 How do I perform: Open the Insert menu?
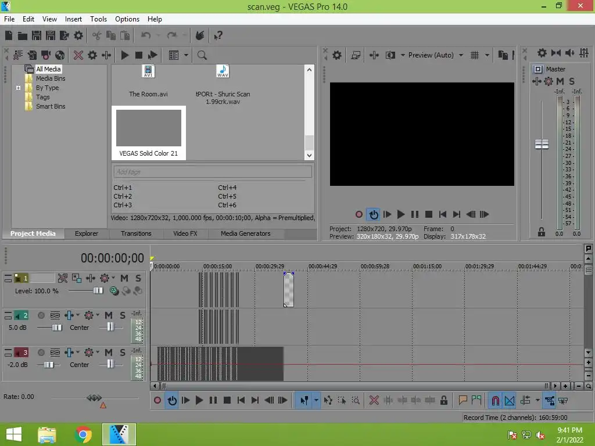pos(73,19)
